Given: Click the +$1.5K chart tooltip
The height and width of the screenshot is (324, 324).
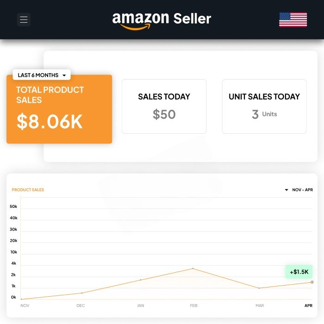Looking at the screenshot, I should tap(299, 272).
